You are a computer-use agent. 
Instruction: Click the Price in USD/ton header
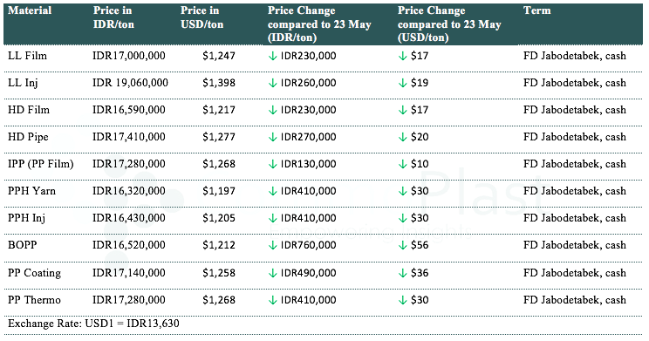pos(202,17)
